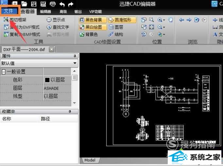Click the print icon
Viewport: 223px width, 166px height.
point(53,4)
